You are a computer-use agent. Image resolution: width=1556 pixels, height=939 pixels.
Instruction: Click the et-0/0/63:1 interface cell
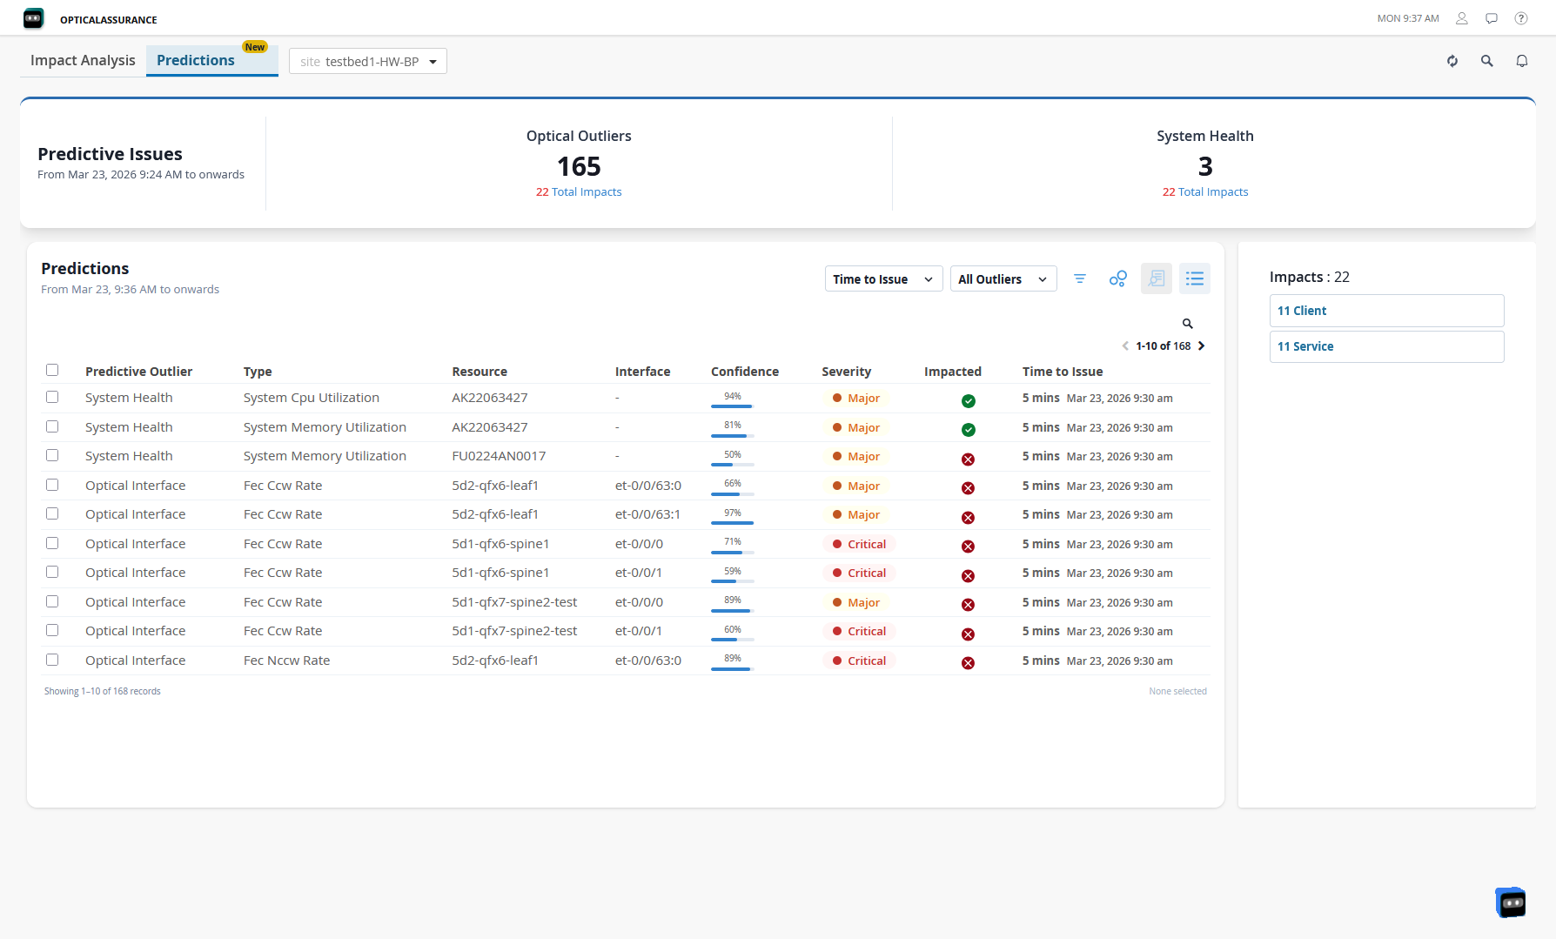pos(647,514)
